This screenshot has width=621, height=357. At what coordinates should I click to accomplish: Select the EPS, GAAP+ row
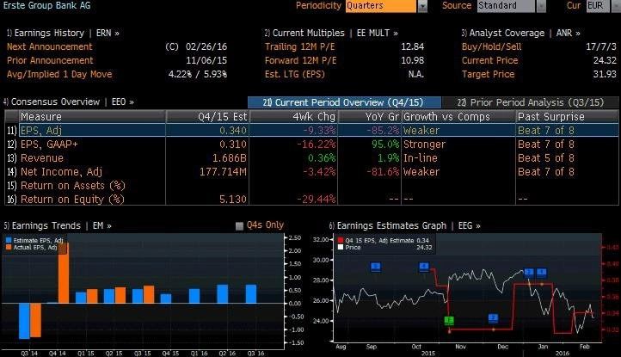coord(311,145)
